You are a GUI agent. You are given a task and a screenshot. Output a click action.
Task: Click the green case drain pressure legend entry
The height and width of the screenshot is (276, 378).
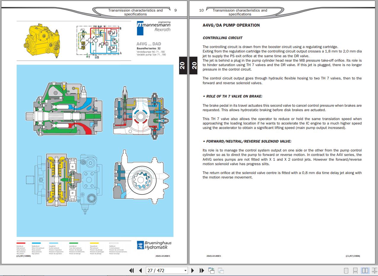coord(77,248)
